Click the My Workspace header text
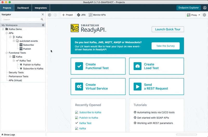The width and height of the screenshot is (208, 137). click(x=10, y=25)
